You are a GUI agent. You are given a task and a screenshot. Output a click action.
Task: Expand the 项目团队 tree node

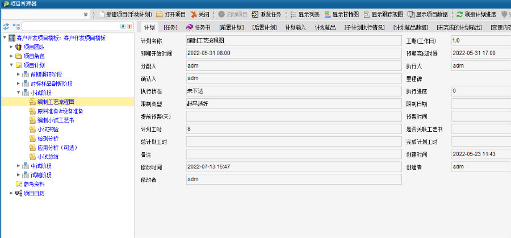[x=11, y=47]
